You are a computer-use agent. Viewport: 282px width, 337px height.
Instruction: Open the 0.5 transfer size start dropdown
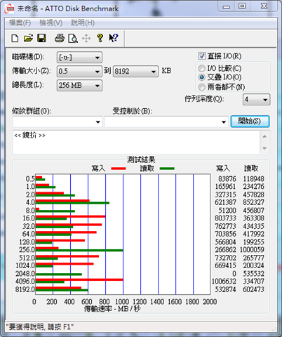[x=79, y=71]
